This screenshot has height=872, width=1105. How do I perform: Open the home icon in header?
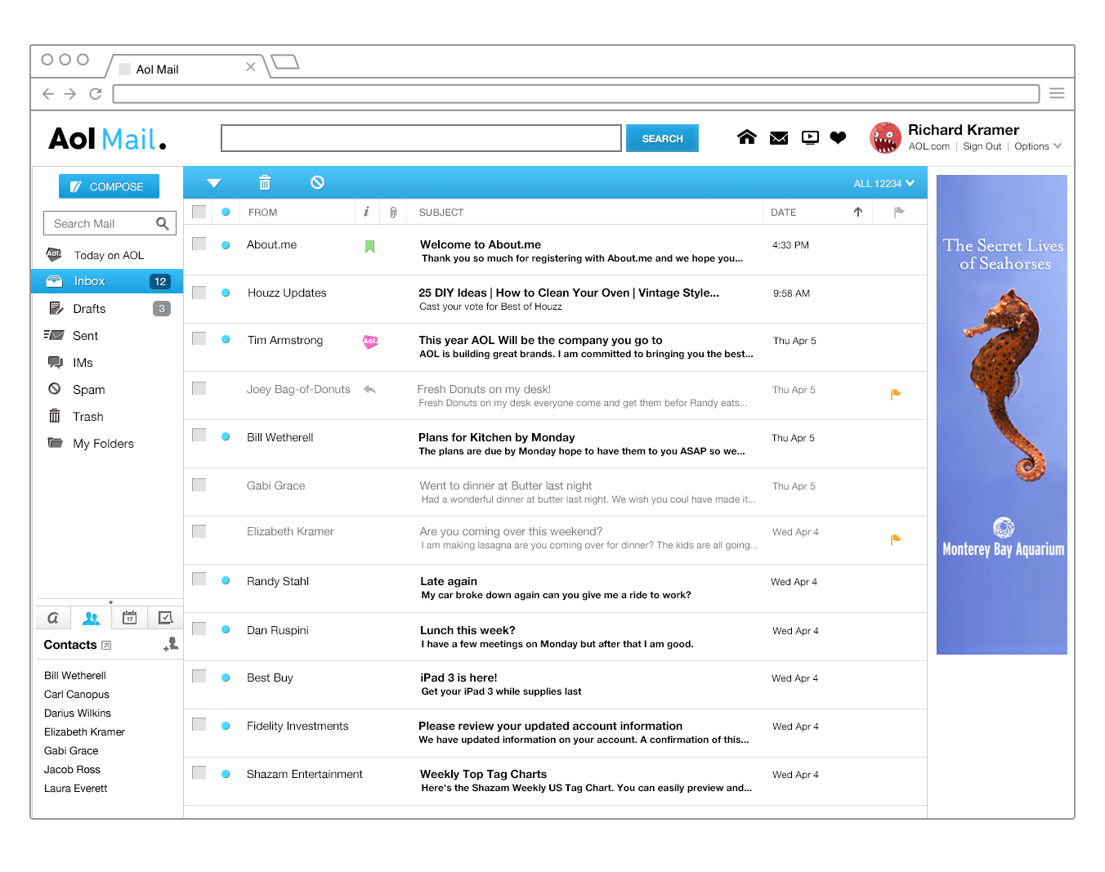click(x=746, y=137)
